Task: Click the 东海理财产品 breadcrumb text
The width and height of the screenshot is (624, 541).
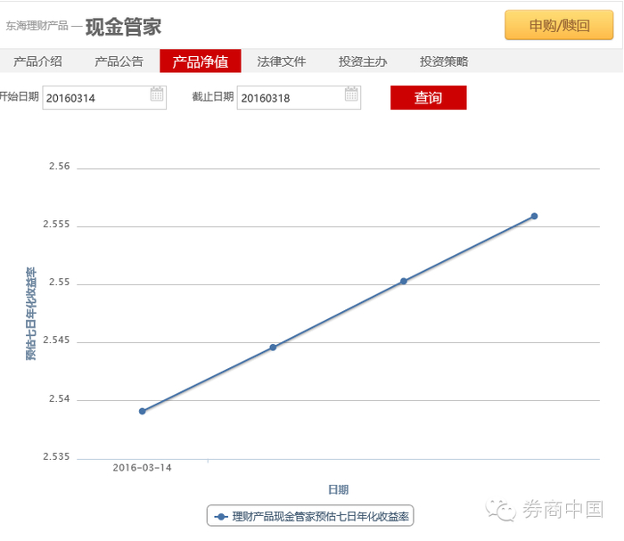Action: (37, 26)
